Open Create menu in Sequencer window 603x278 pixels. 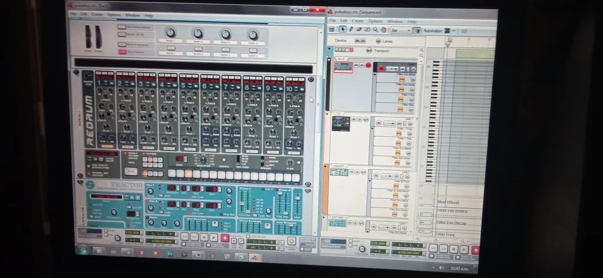[358, 21]
